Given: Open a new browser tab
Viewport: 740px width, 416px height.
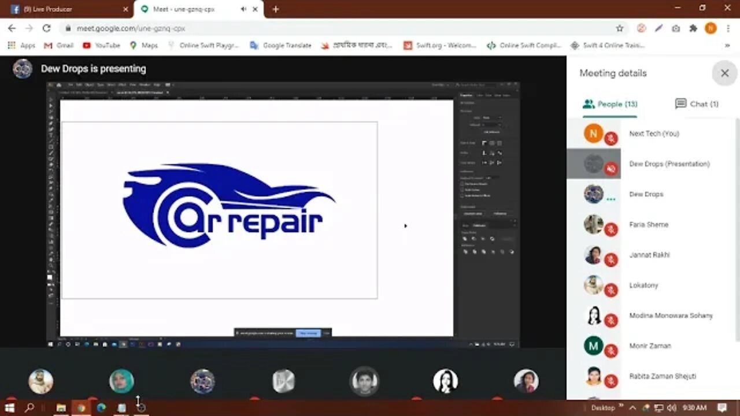Looking at the screenshot, I should (276, 9).
